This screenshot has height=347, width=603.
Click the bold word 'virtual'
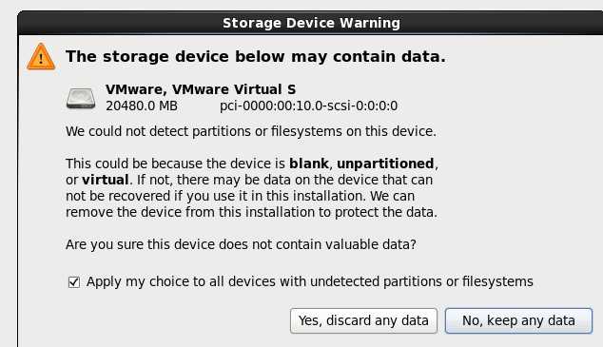point(106,180)
